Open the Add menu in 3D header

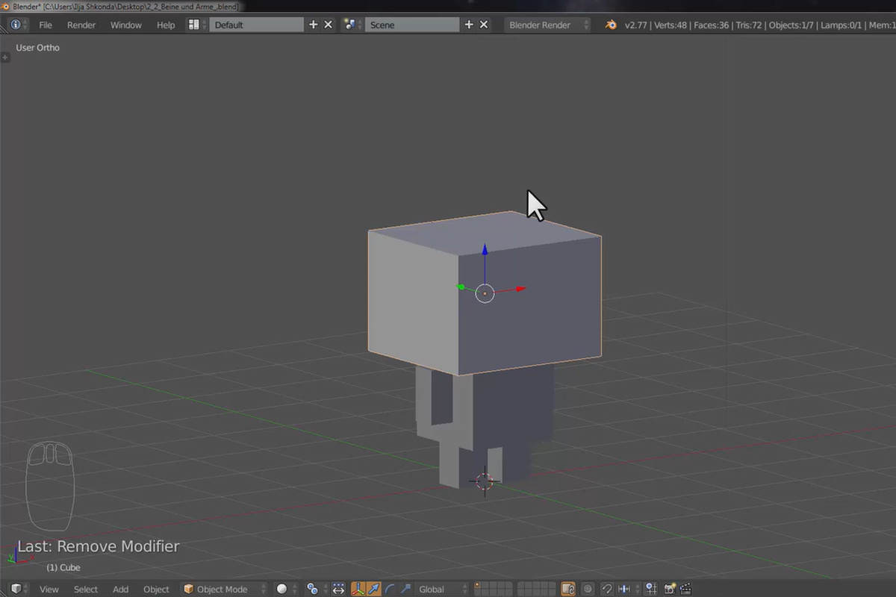(121, 589)
